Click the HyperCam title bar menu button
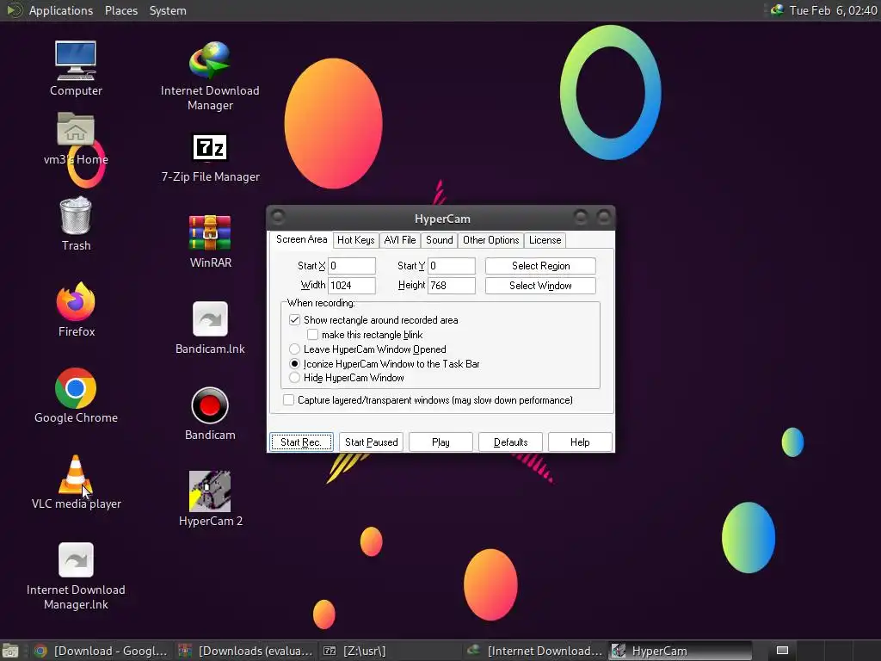The height and width of the screenshot is (661, 881). (x=278, y=216)
